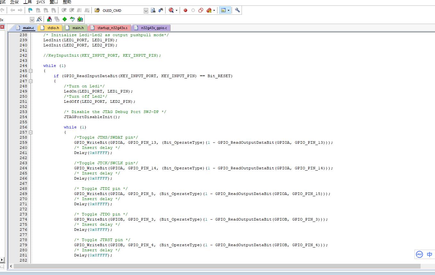This screenshot has width=435, height=275.
Task: Collapse the code block at line 245
Action: pos(31,71)
